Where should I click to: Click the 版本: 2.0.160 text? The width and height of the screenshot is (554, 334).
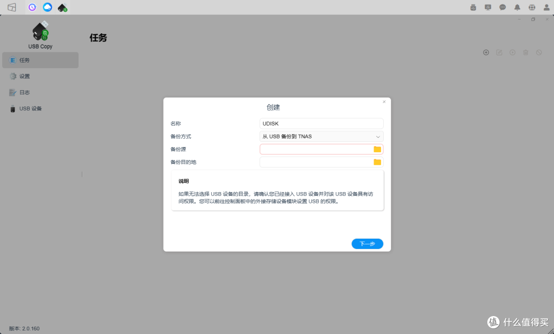click(25, 328)
